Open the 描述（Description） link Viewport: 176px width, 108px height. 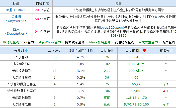16,31
